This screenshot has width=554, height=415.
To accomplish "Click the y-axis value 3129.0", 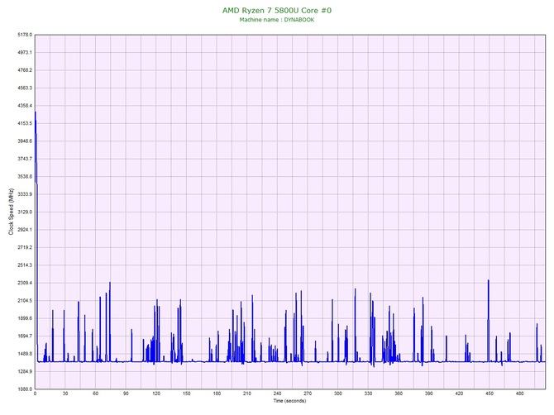I will click(x=25, y=212).
